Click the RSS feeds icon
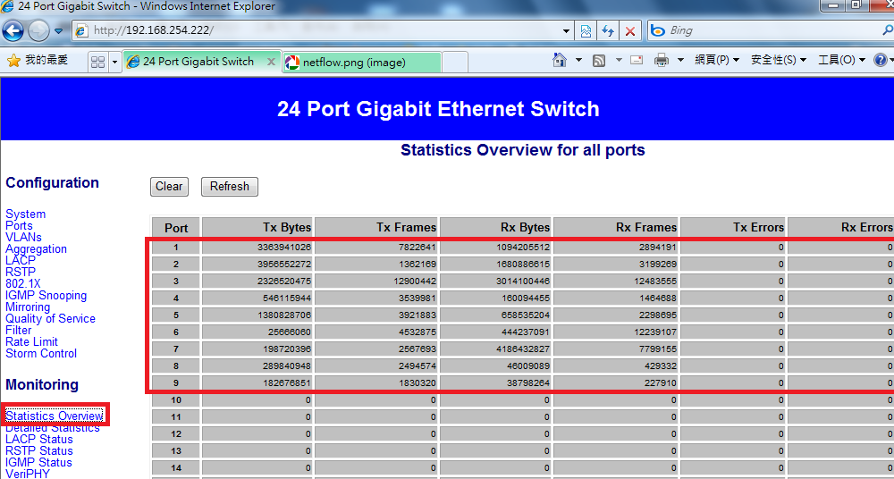Screen dimensions: 894x479 point(599,61)
